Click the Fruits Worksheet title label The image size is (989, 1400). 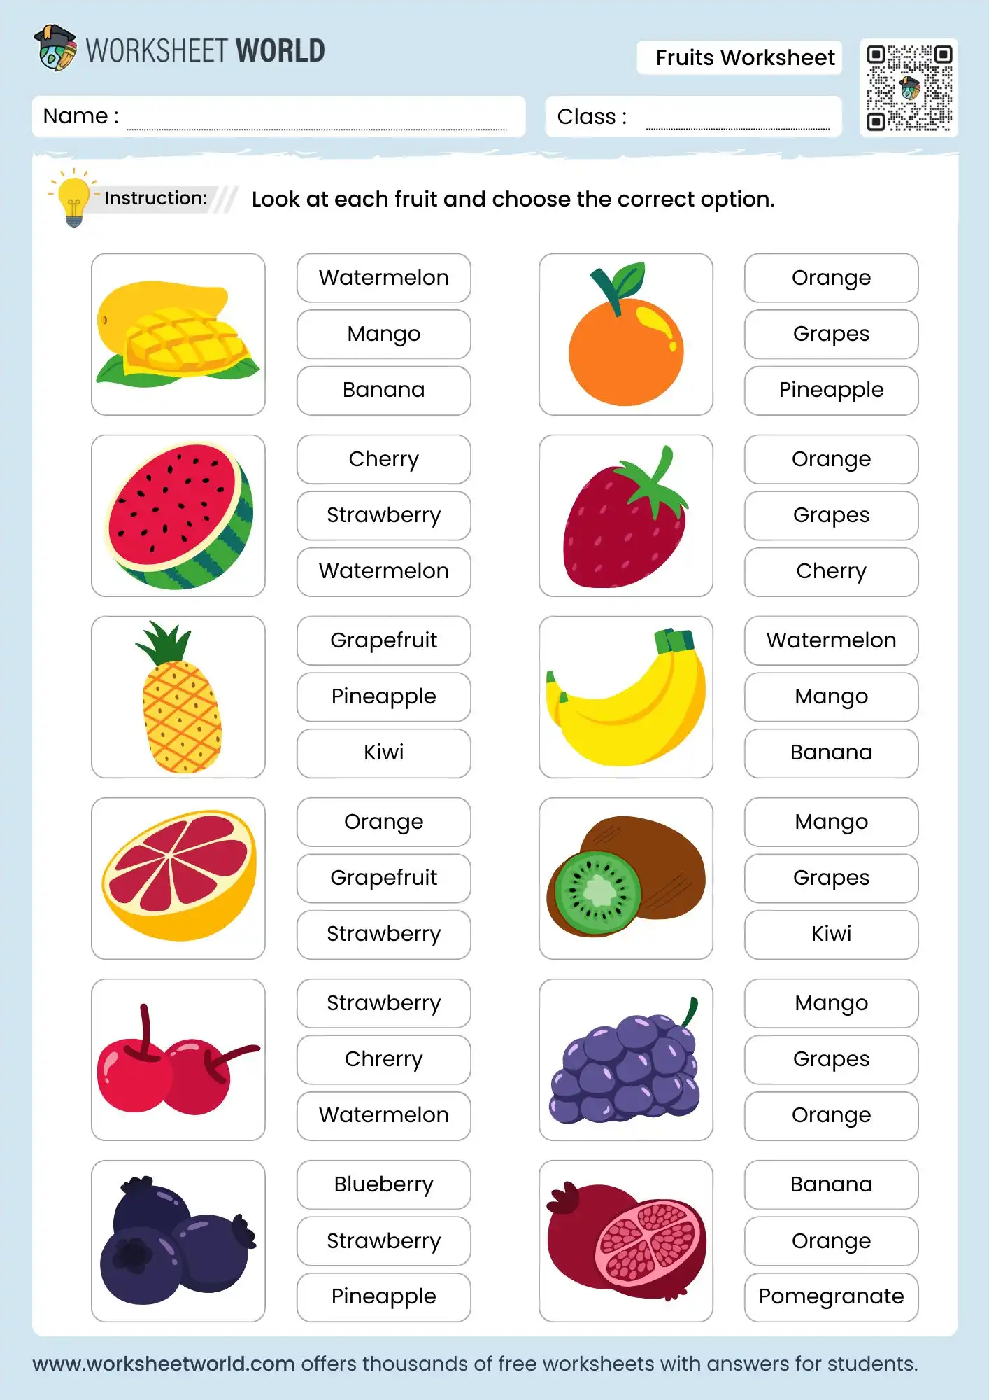point(745,57)
